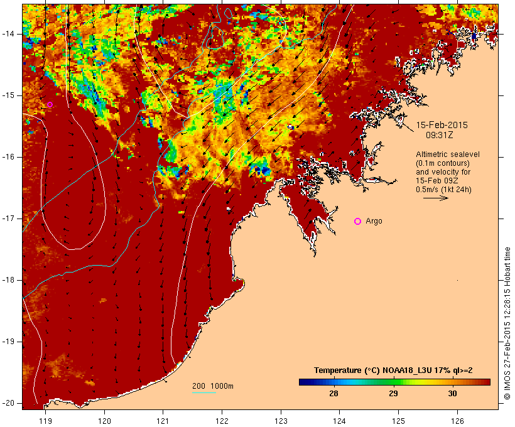Click the '120' longitude axis label
The height and width of the screenshot is (427, 515).
tap(104, 421)
